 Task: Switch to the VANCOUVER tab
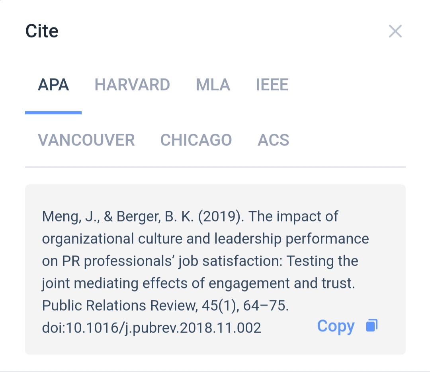86,140
